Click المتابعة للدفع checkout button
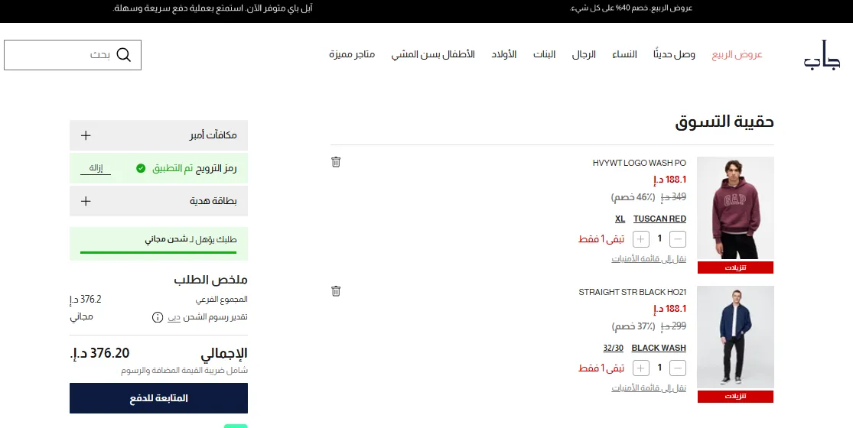 (159, 398)
